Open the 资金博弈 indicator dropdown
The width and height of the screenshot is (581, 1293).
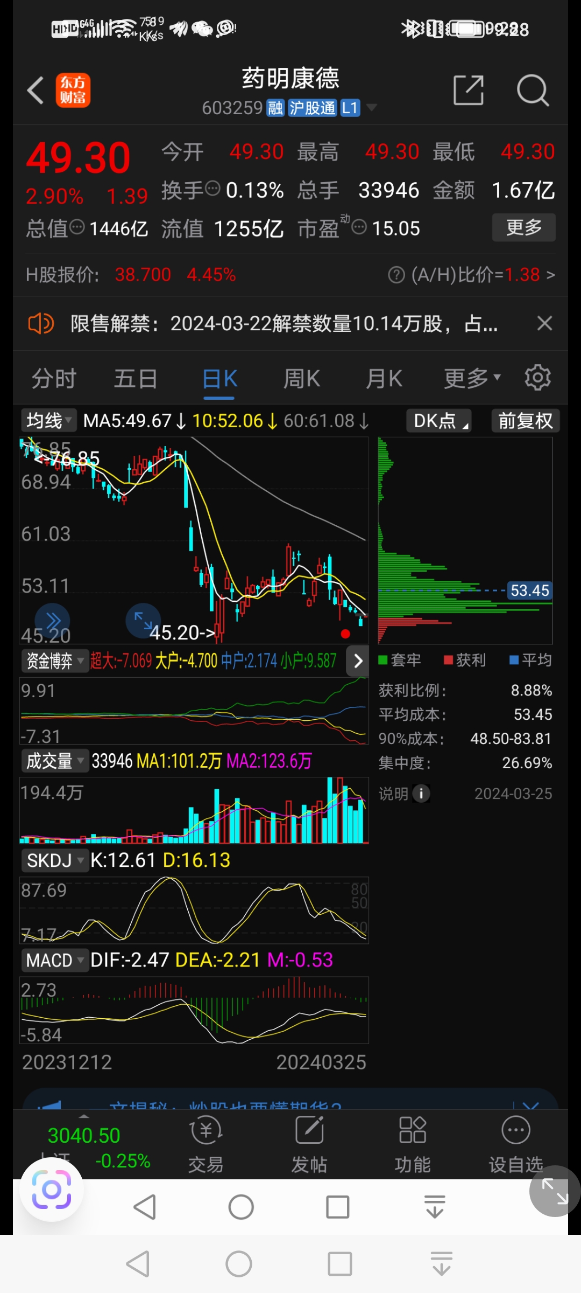55,661
